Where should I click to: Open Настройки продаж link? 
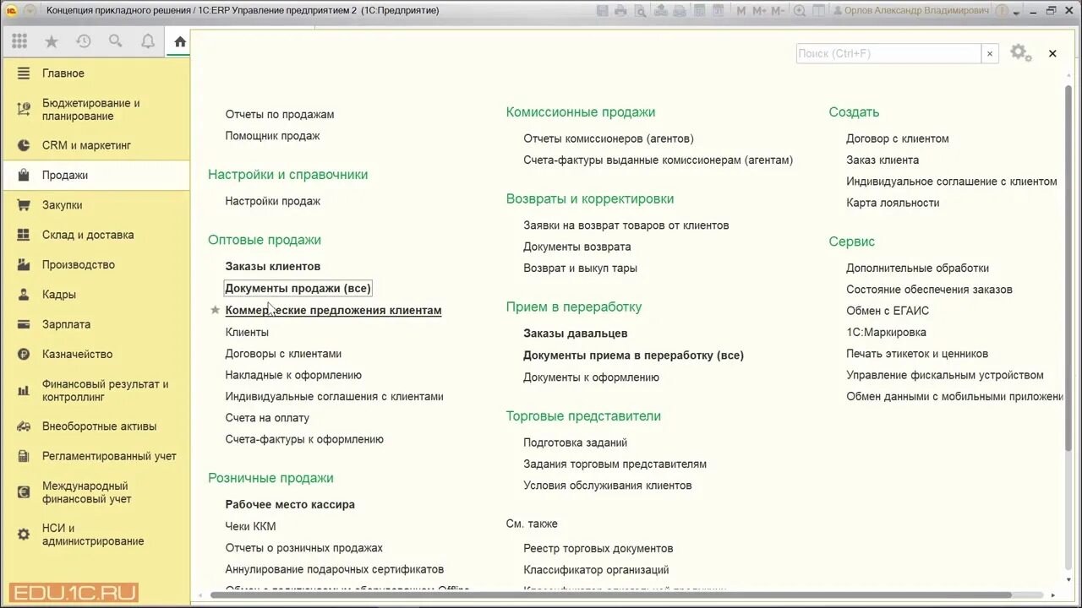pos(273,201)
